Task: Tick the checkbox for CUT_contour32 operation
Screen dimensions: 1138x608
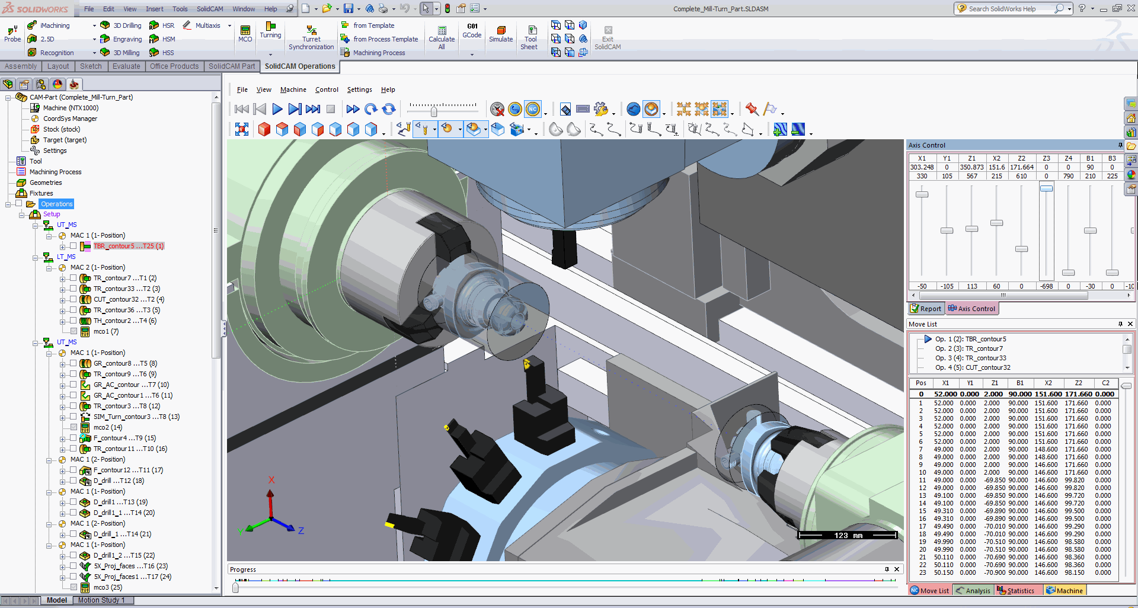Action: tap(73, 299)
